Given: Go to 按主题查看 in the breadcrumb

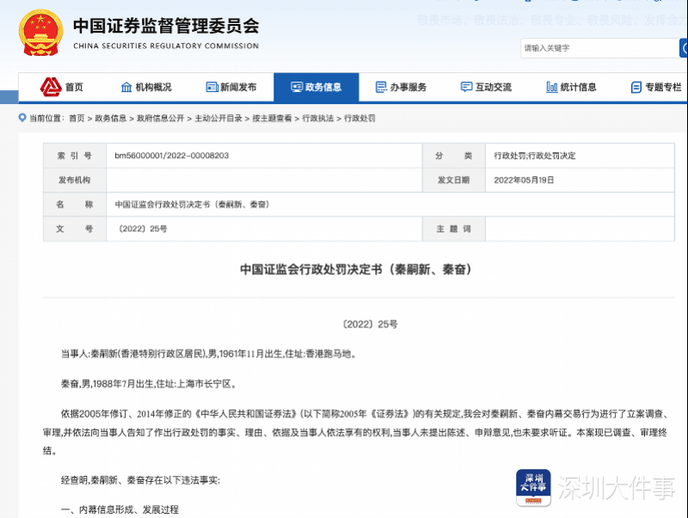Looking at the screenshot, I should [272, 119].
